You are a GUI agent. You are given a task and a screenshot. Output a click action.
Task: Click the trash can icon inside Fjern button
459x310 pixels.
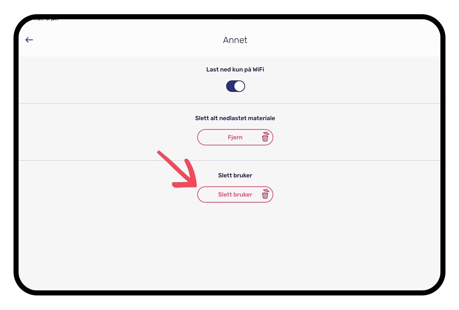coord(265,137)
